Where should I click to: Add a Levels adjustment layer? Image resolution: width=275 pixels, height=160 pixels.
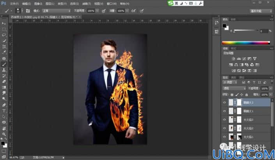(x=239, y=59)
